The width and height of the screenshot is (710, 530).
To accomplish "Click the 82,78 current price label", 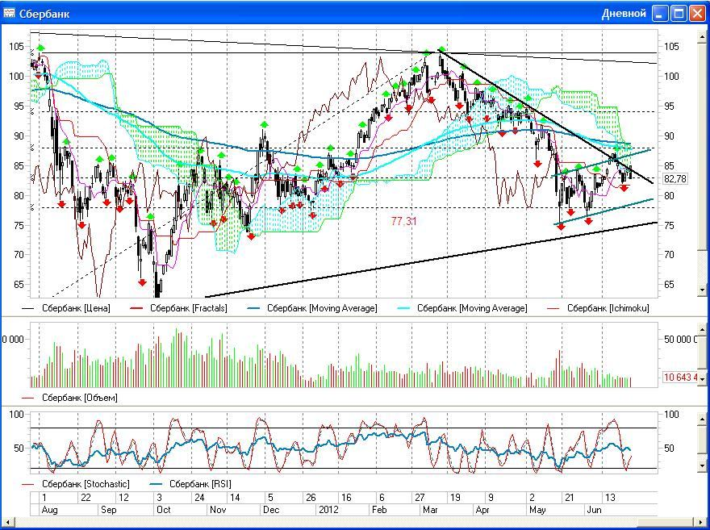I will point(674,179).
